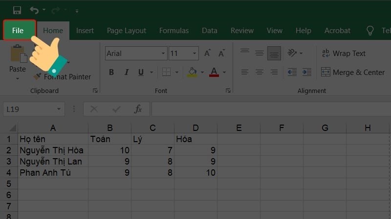Click the Orientation text angle icon
This screenshot has height=219, width=391.
(x=292, y=53)
